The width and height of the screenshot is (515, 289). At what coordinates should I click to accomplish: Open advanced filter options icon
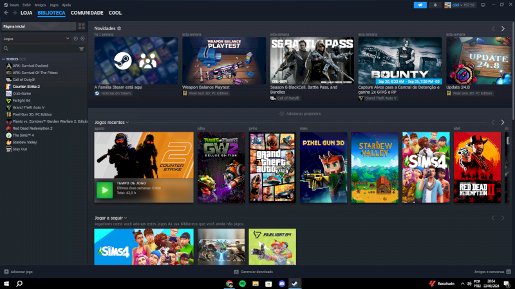click(x=82, y=49)
